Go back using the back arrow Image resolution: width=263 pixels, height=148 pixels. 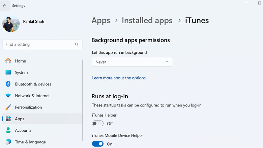[4, 6]
